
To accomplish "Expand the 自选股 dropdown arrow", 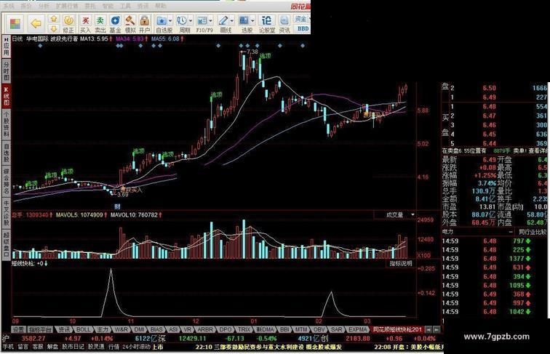I will tap(171, 20).
